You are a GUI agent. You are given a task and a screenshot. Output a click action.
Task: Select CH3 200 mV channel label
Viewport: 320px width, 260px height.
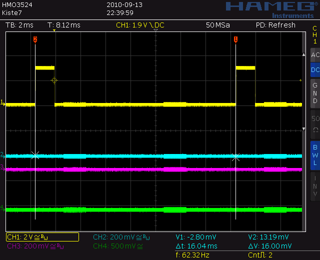(35, 246)
